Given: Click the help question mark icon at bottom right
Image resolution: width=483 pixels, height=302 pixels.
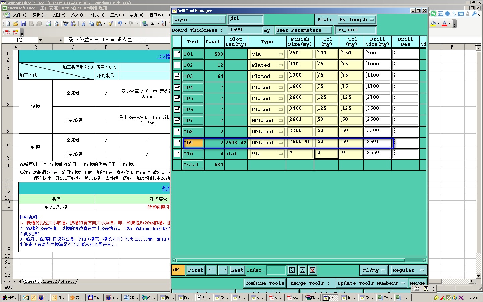Looking at the screenshot, I should click(426, 289).
